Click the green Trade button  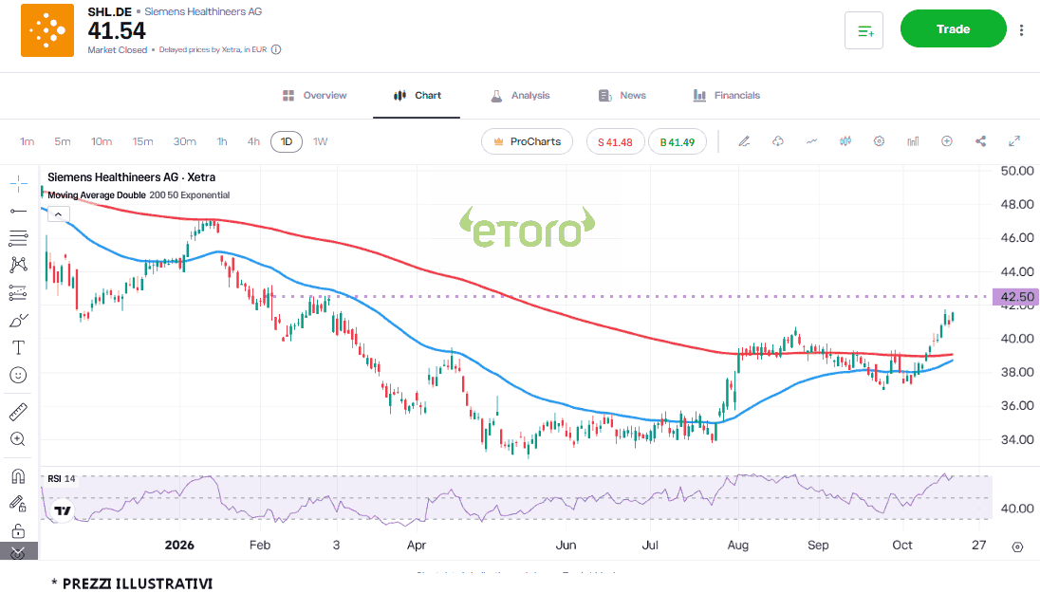point(953,28)
